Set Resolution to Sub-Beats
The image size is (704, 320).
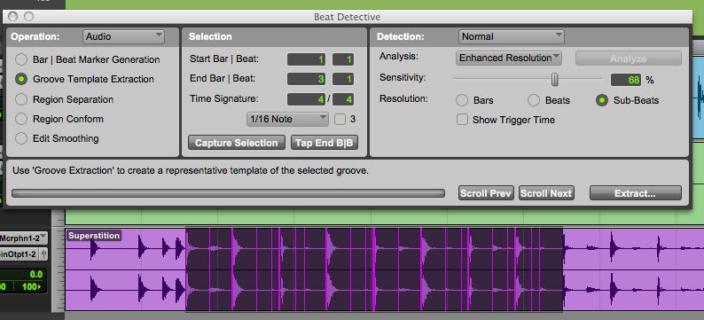602,100
